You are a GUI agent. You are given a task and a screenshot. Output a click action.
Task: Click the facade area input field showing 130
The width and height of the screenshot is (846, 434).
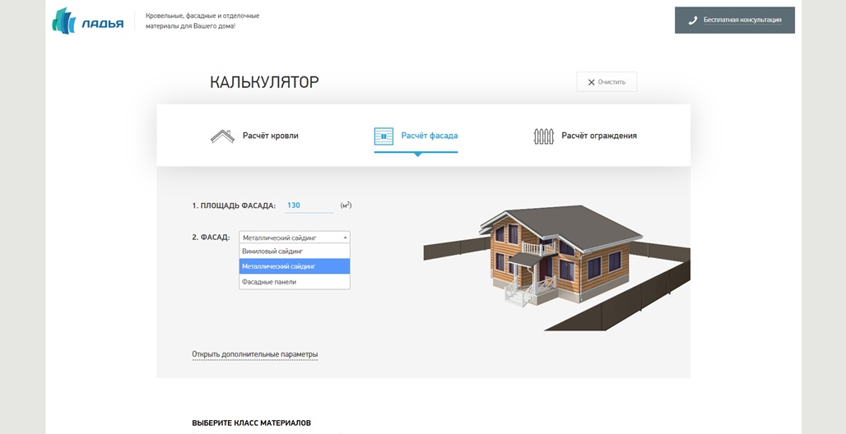(309, 205)
